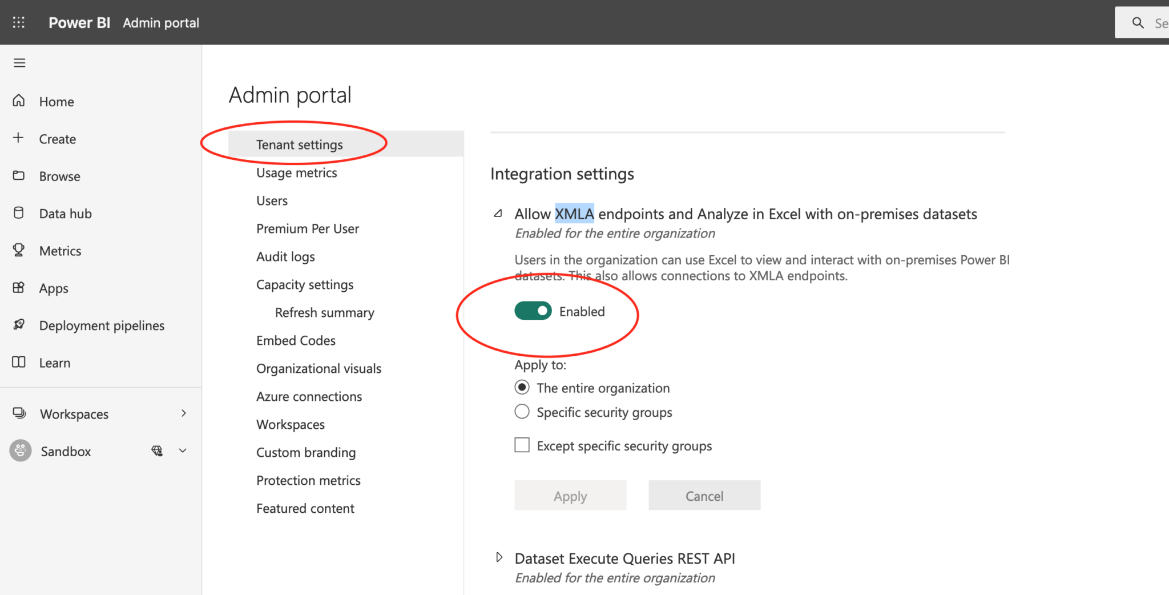The width and height of the screenshot is (1169, 595).
Task: Open the Power BI app launcher waffle icon
Action: 19,22
